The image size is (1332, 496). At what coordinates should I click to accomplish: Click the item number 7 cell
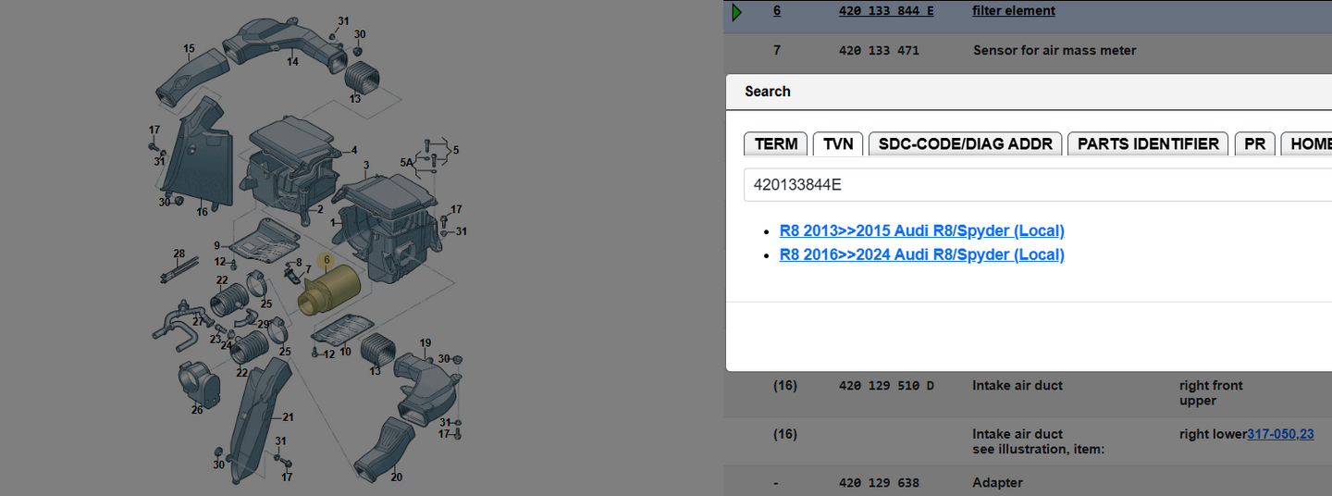[777, 51]
